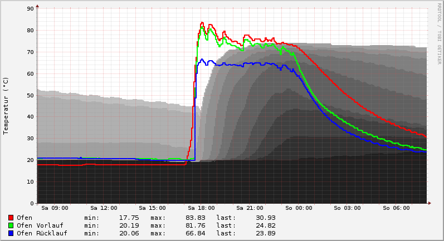Click the RRDTOOL / TOBI OETIKER watermark
The height and width of the screenshot is (241, 444).
click(439, 33)
